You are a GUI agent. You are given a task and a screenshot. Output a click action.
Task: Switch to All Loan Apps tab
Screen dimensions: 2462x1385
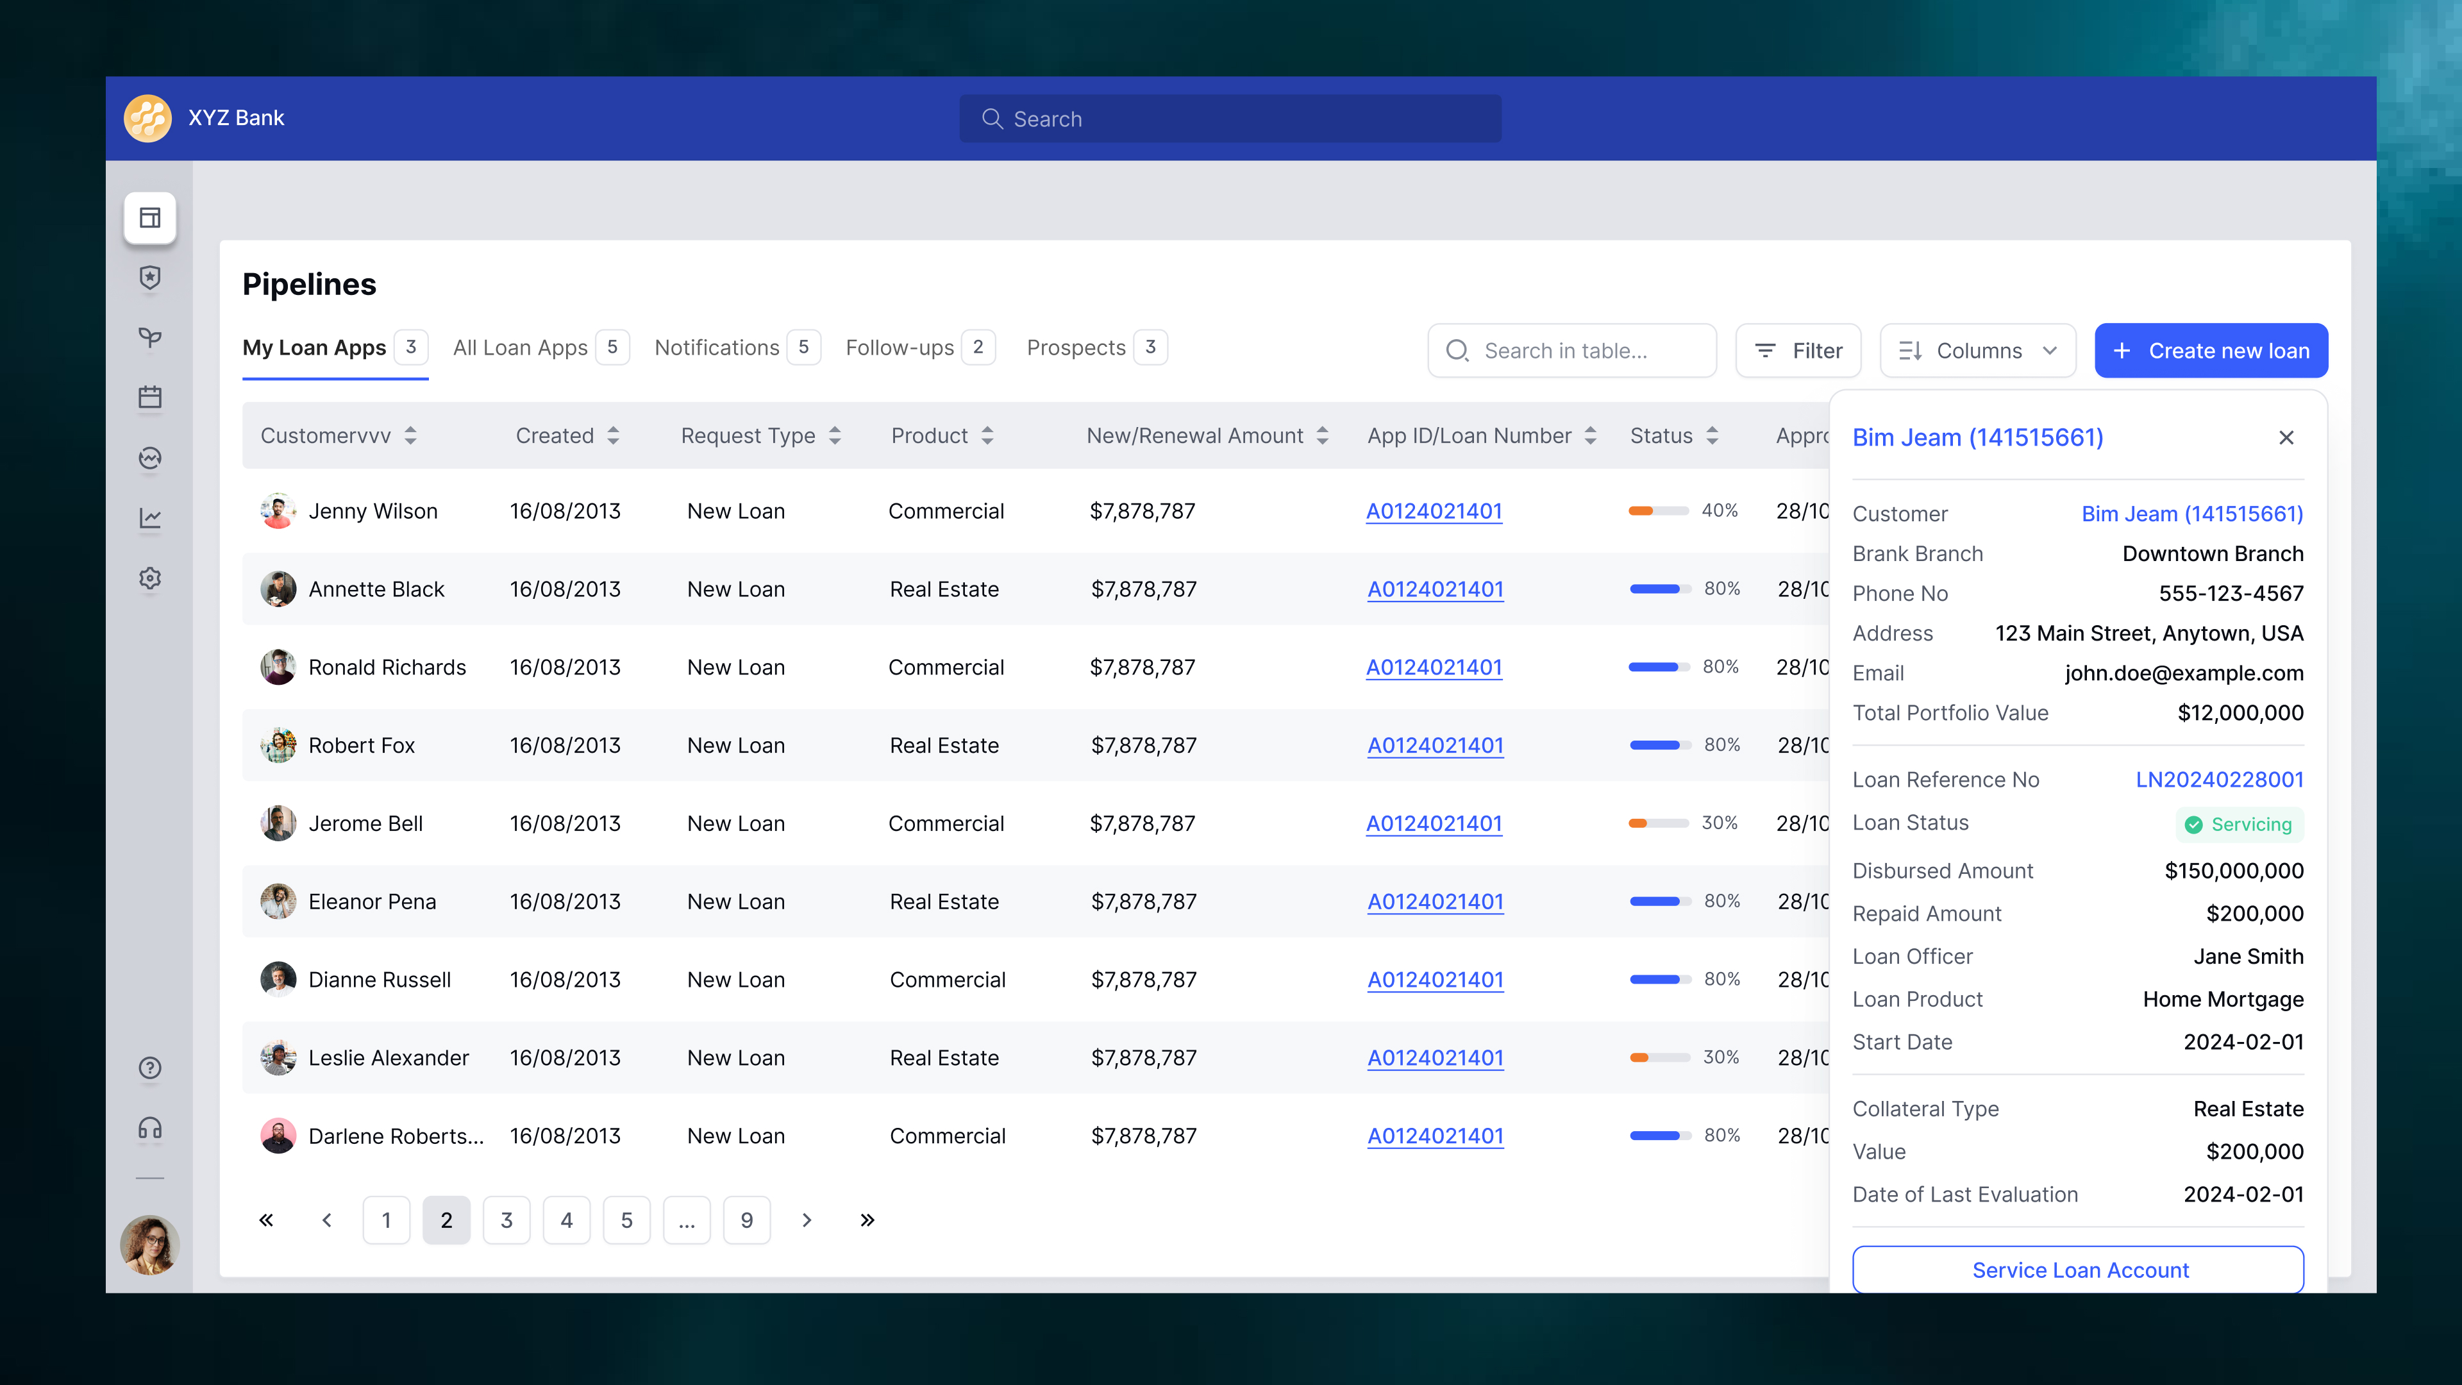(540, 348)
